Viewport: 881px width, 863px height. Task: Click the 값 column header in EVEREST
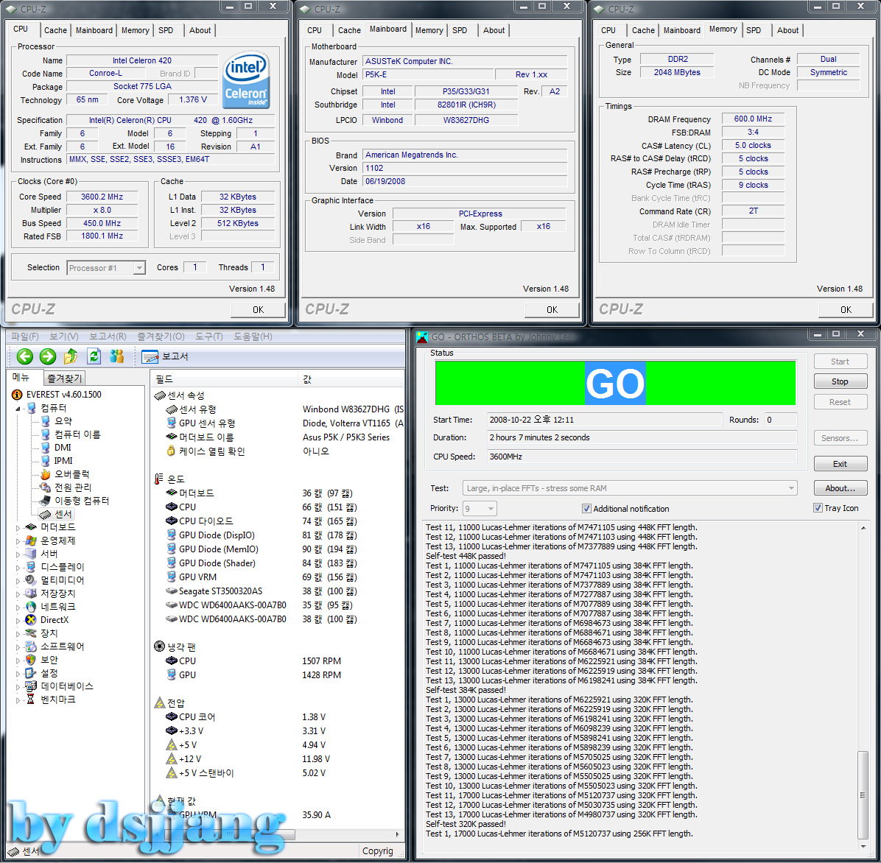[351, 379]
